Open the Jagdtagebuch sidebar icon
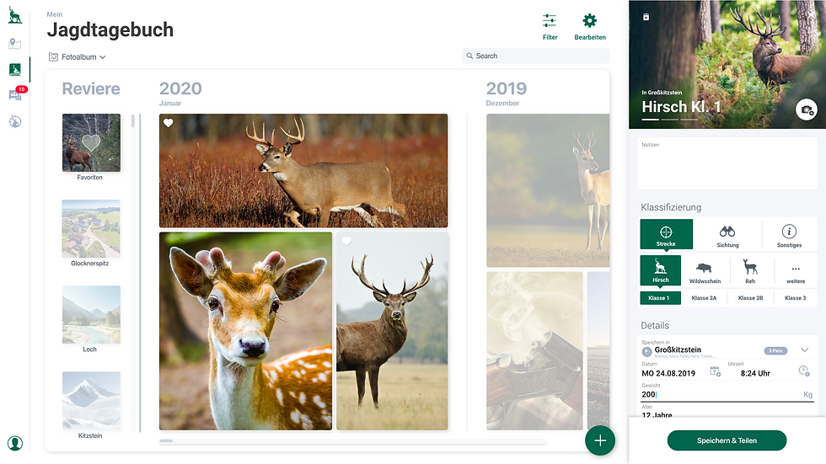Image resolution: width=826 pixels, height=464 pixels. click(15, 69)
